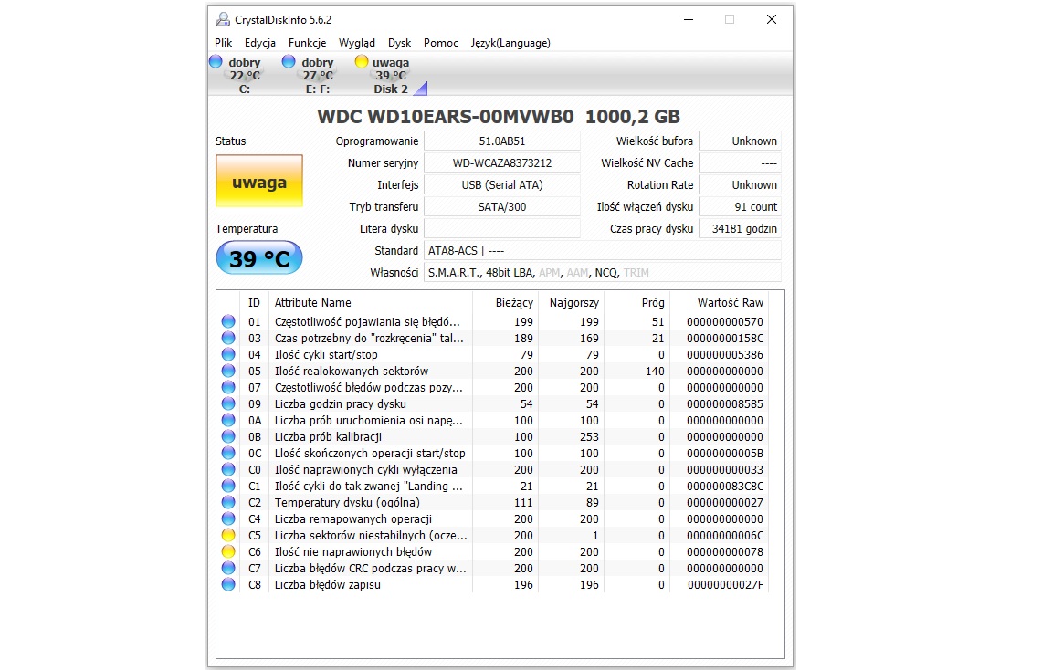Viewport: 1052px width, 670px height.
Task: Click the blue status icon for attribute C0
Action: click(228, 469)
